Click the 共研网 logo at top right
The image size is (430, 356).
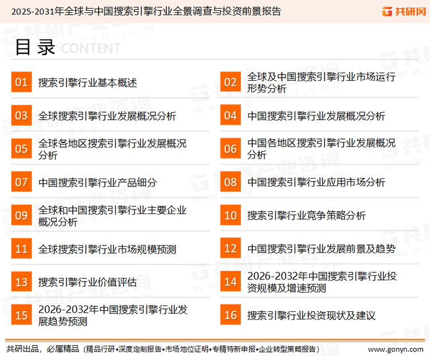pos(404,11)
